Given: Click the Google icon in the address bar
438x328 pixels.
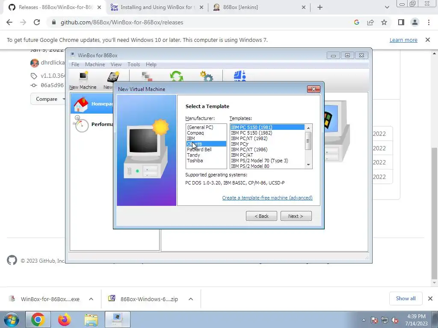Looking at the screenshot, I should click(356, 22).
